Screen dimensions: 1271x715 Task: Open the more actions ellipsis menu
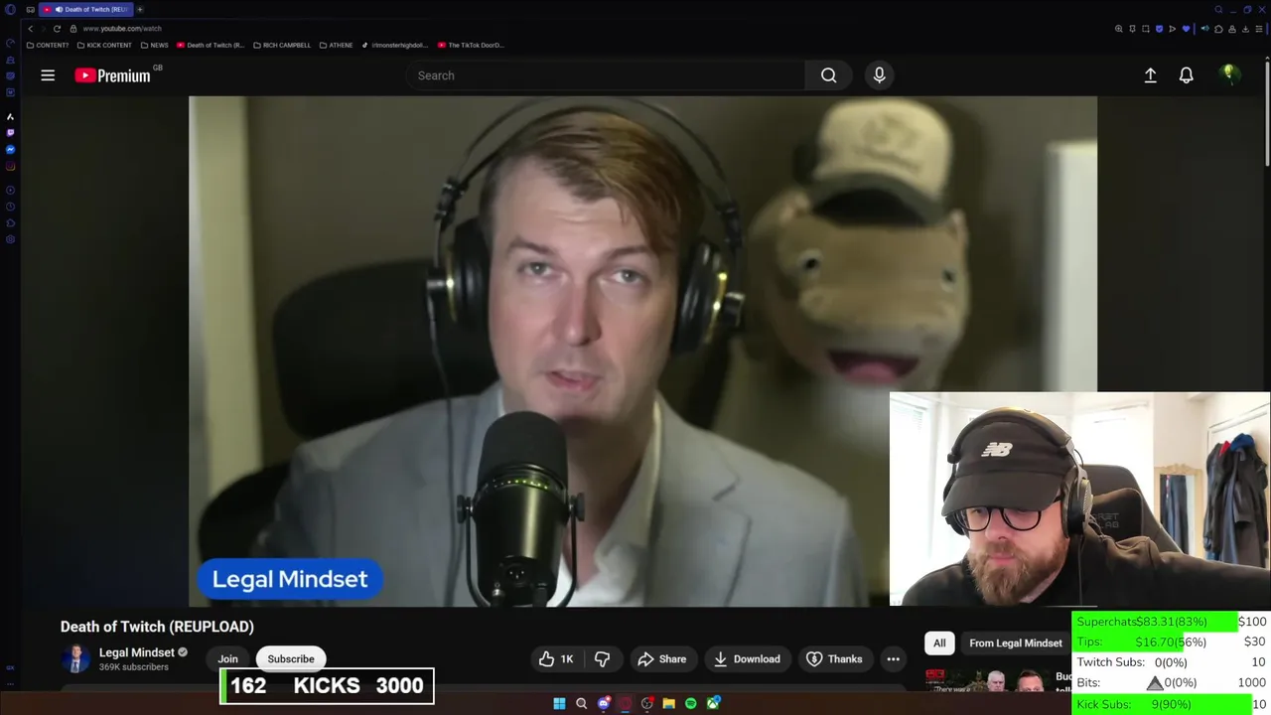(x=893, y=658)
